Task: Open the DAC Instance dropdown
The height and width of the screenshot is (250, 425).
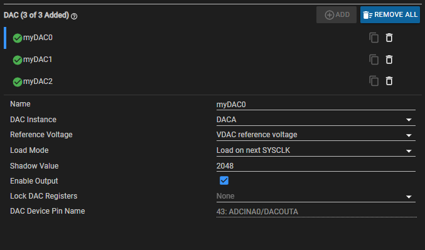Action: coord(316,120)
